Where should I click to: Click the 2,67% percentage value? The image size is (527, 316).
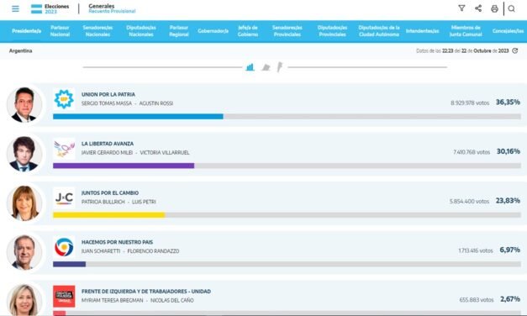pos(510,299)
